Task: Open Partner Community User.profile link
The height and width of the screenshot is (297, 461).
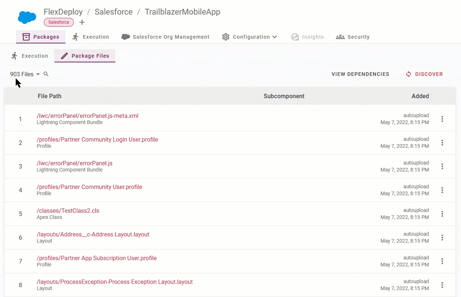Action: (x=89, y=187)
